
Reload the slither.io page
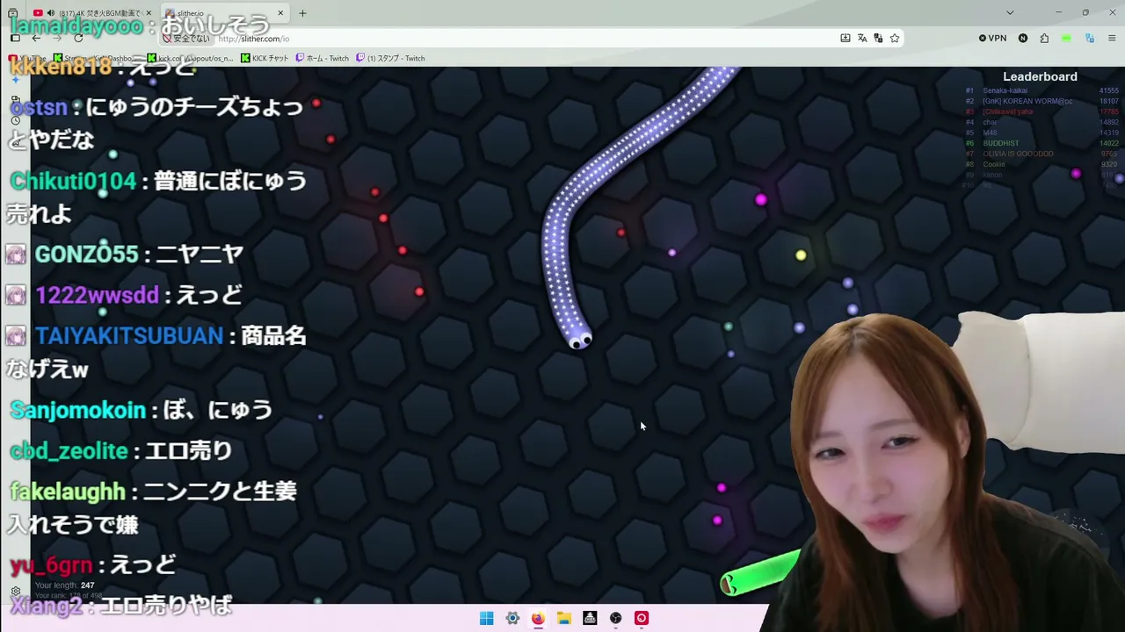tap(78, 39)
